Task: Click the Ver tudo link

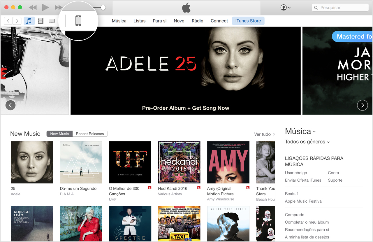Action: click(x=264, y=134)
